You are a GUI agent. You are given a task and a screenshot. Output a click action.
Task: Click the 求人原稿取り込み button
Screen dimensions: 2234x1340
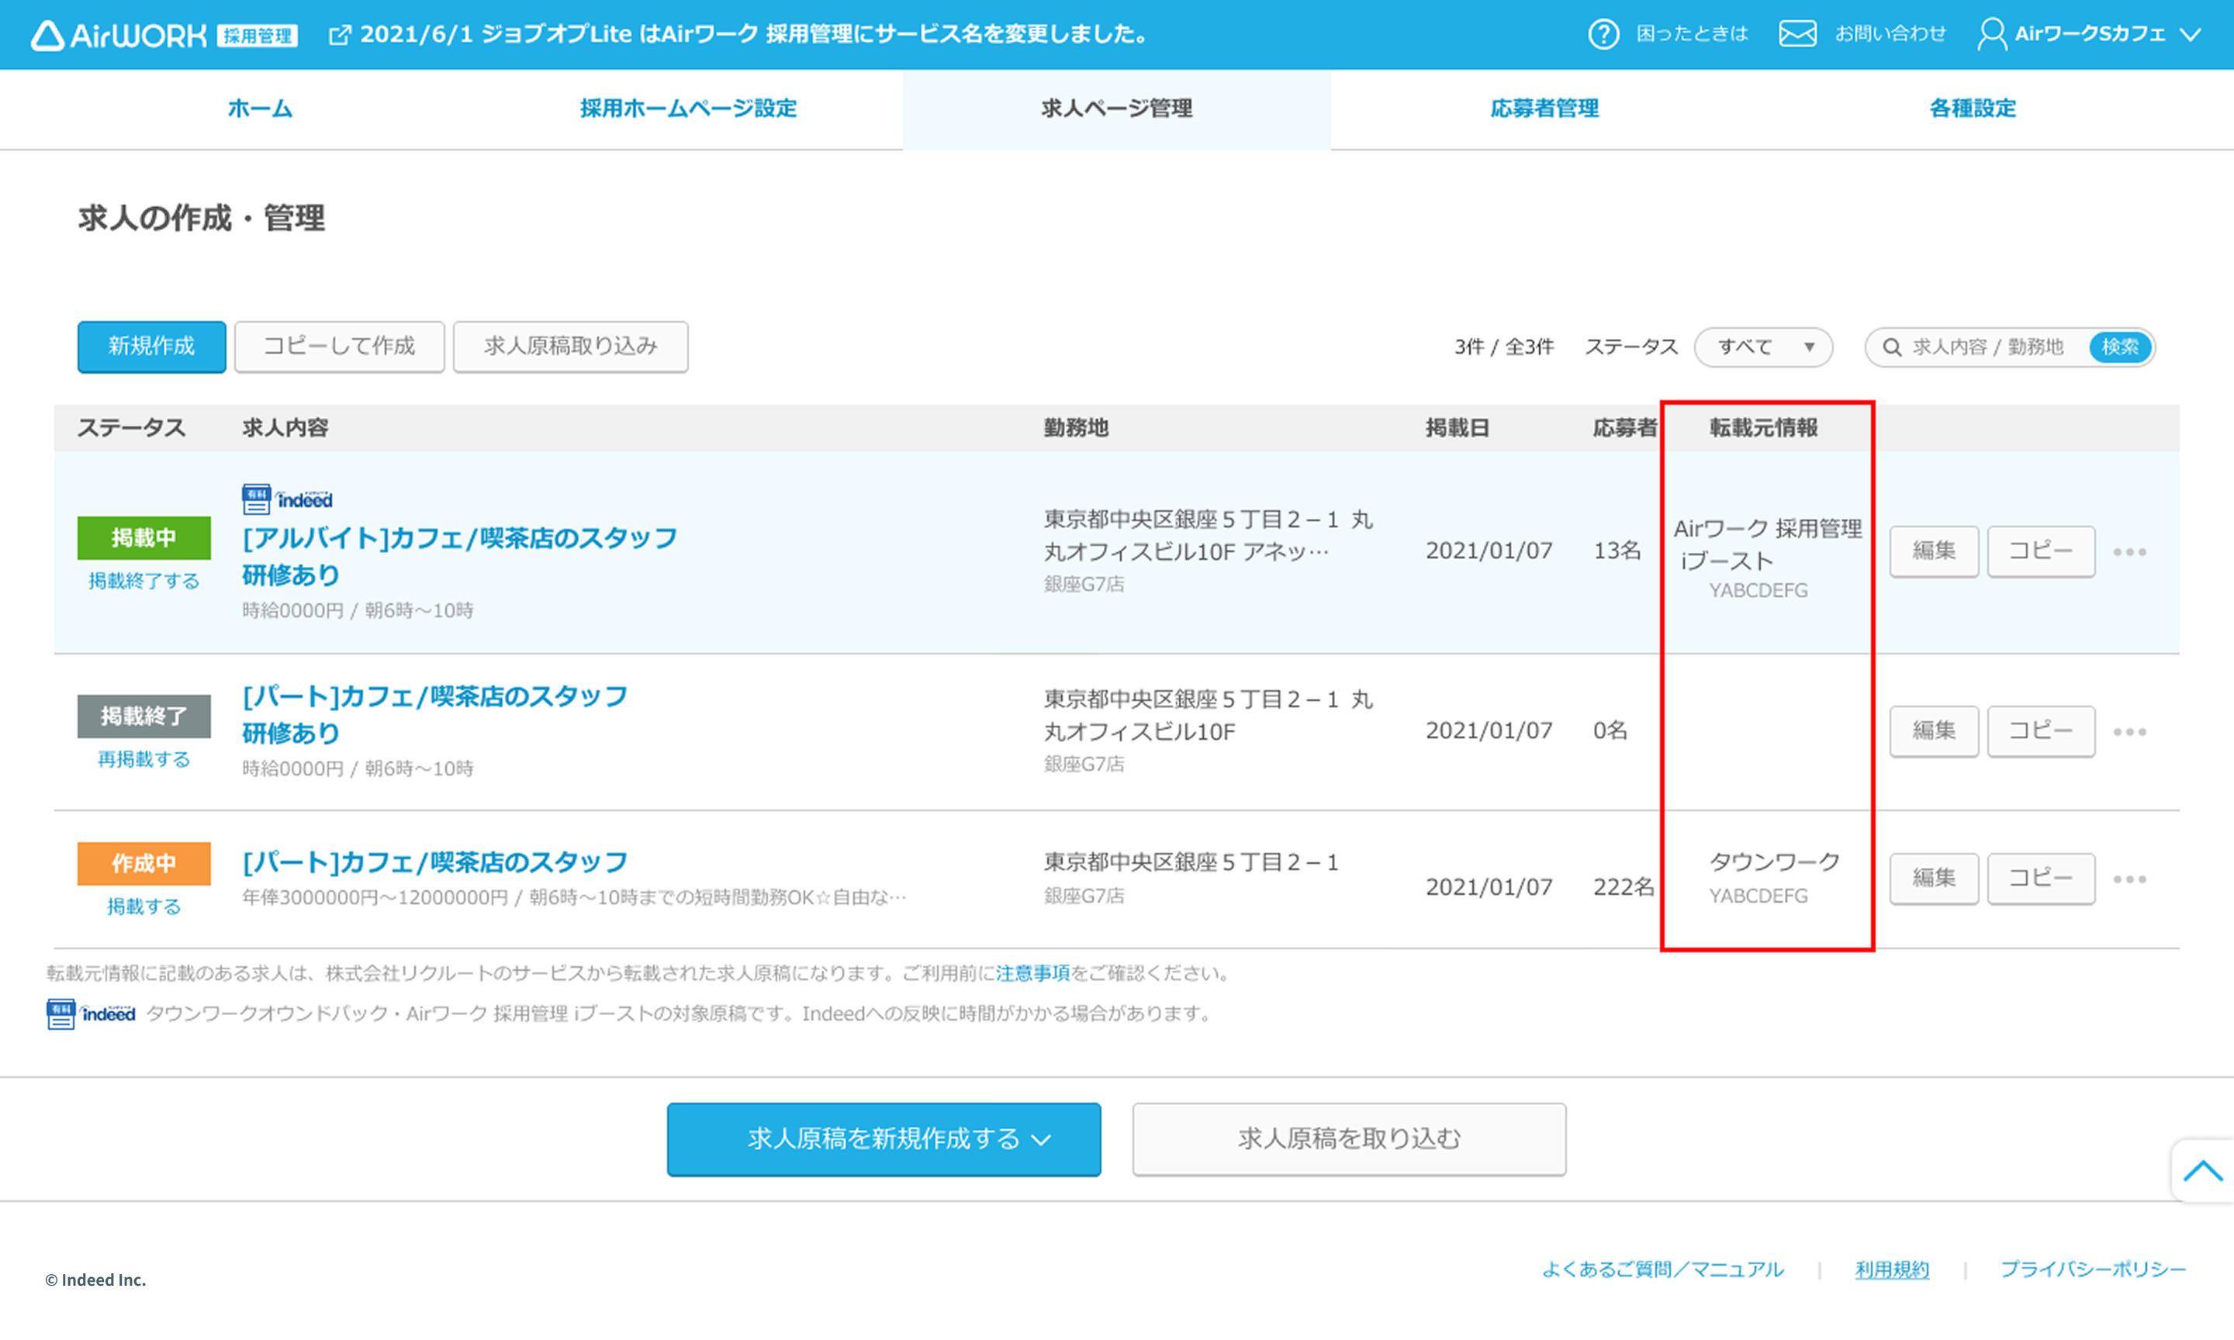pyautogui.click(x=571, y=347)
